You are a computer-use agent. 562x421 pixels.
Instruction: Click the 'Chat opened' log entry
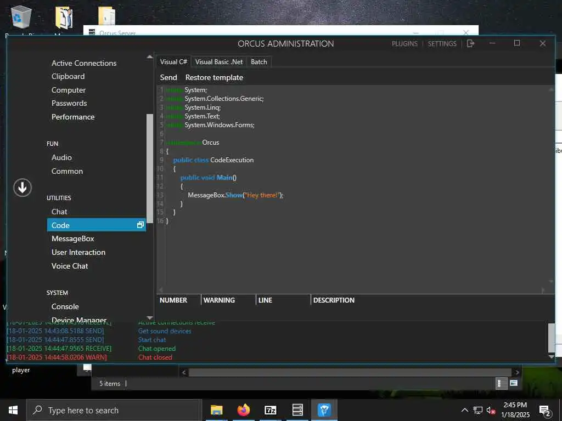tap(156, 348)
